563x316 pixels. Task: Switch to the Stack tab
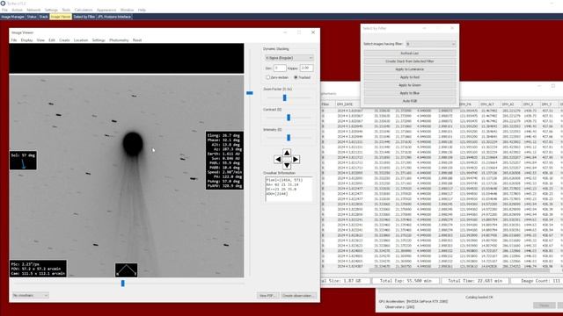click(x=43, y=17)
